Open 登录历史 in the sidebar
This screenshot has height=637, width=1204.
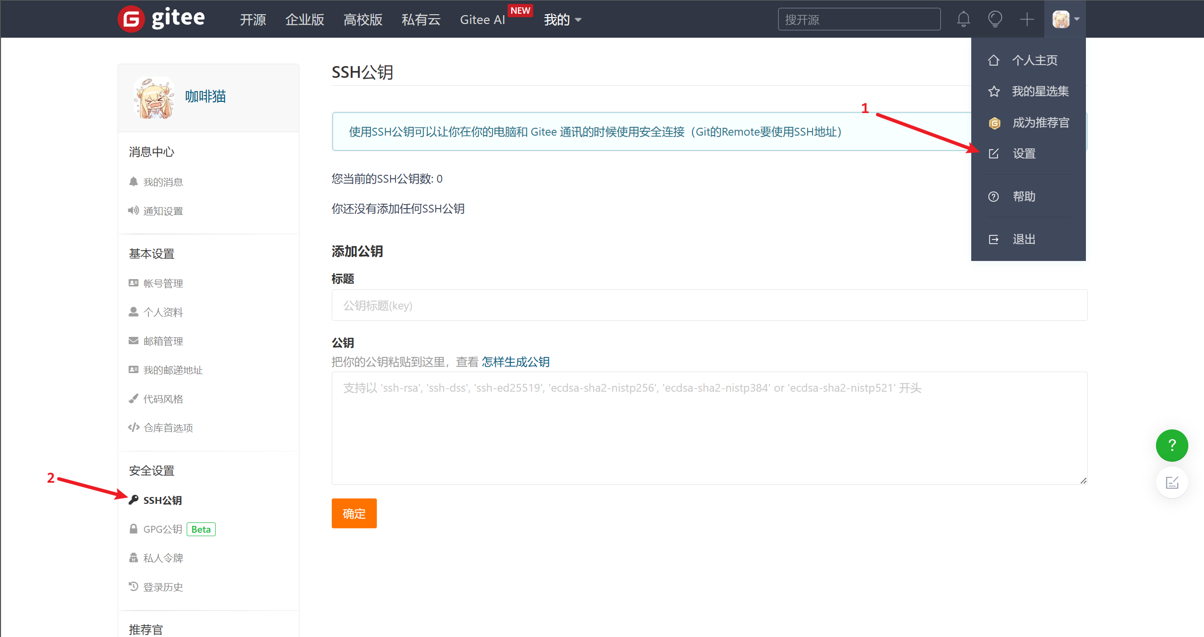[163, 587]
